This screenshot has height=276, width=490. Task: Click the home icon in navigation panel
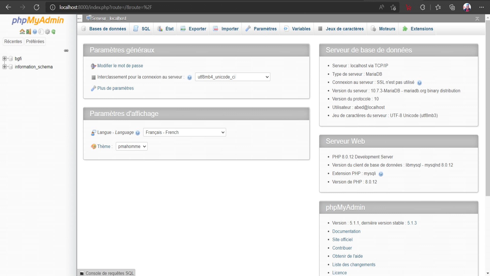coord(22,32)
